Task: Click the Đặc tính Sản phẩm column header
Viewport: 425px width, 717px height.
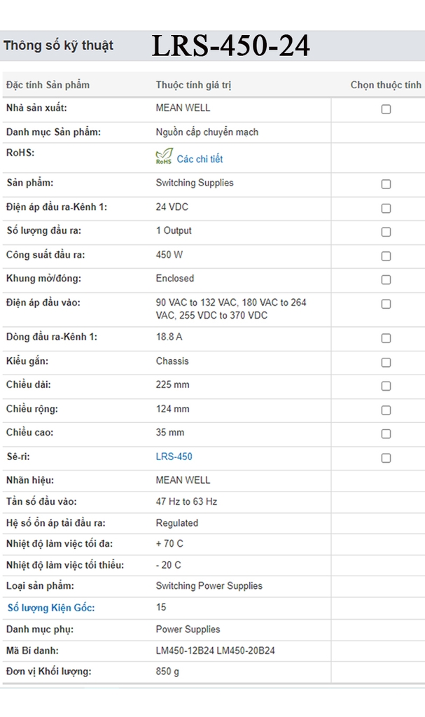Action: pyautogui.click(x=48, y=85)
